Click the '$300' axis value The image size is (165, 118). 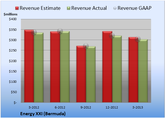click(x=13, y=40)
